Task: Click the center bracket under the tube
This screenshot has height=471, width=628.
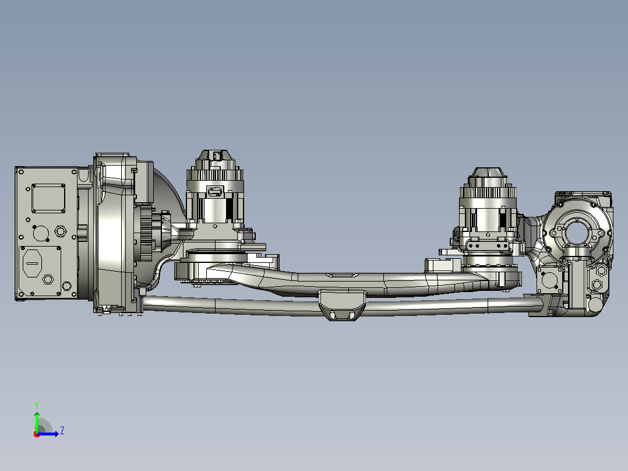Action: click(342, 305)
